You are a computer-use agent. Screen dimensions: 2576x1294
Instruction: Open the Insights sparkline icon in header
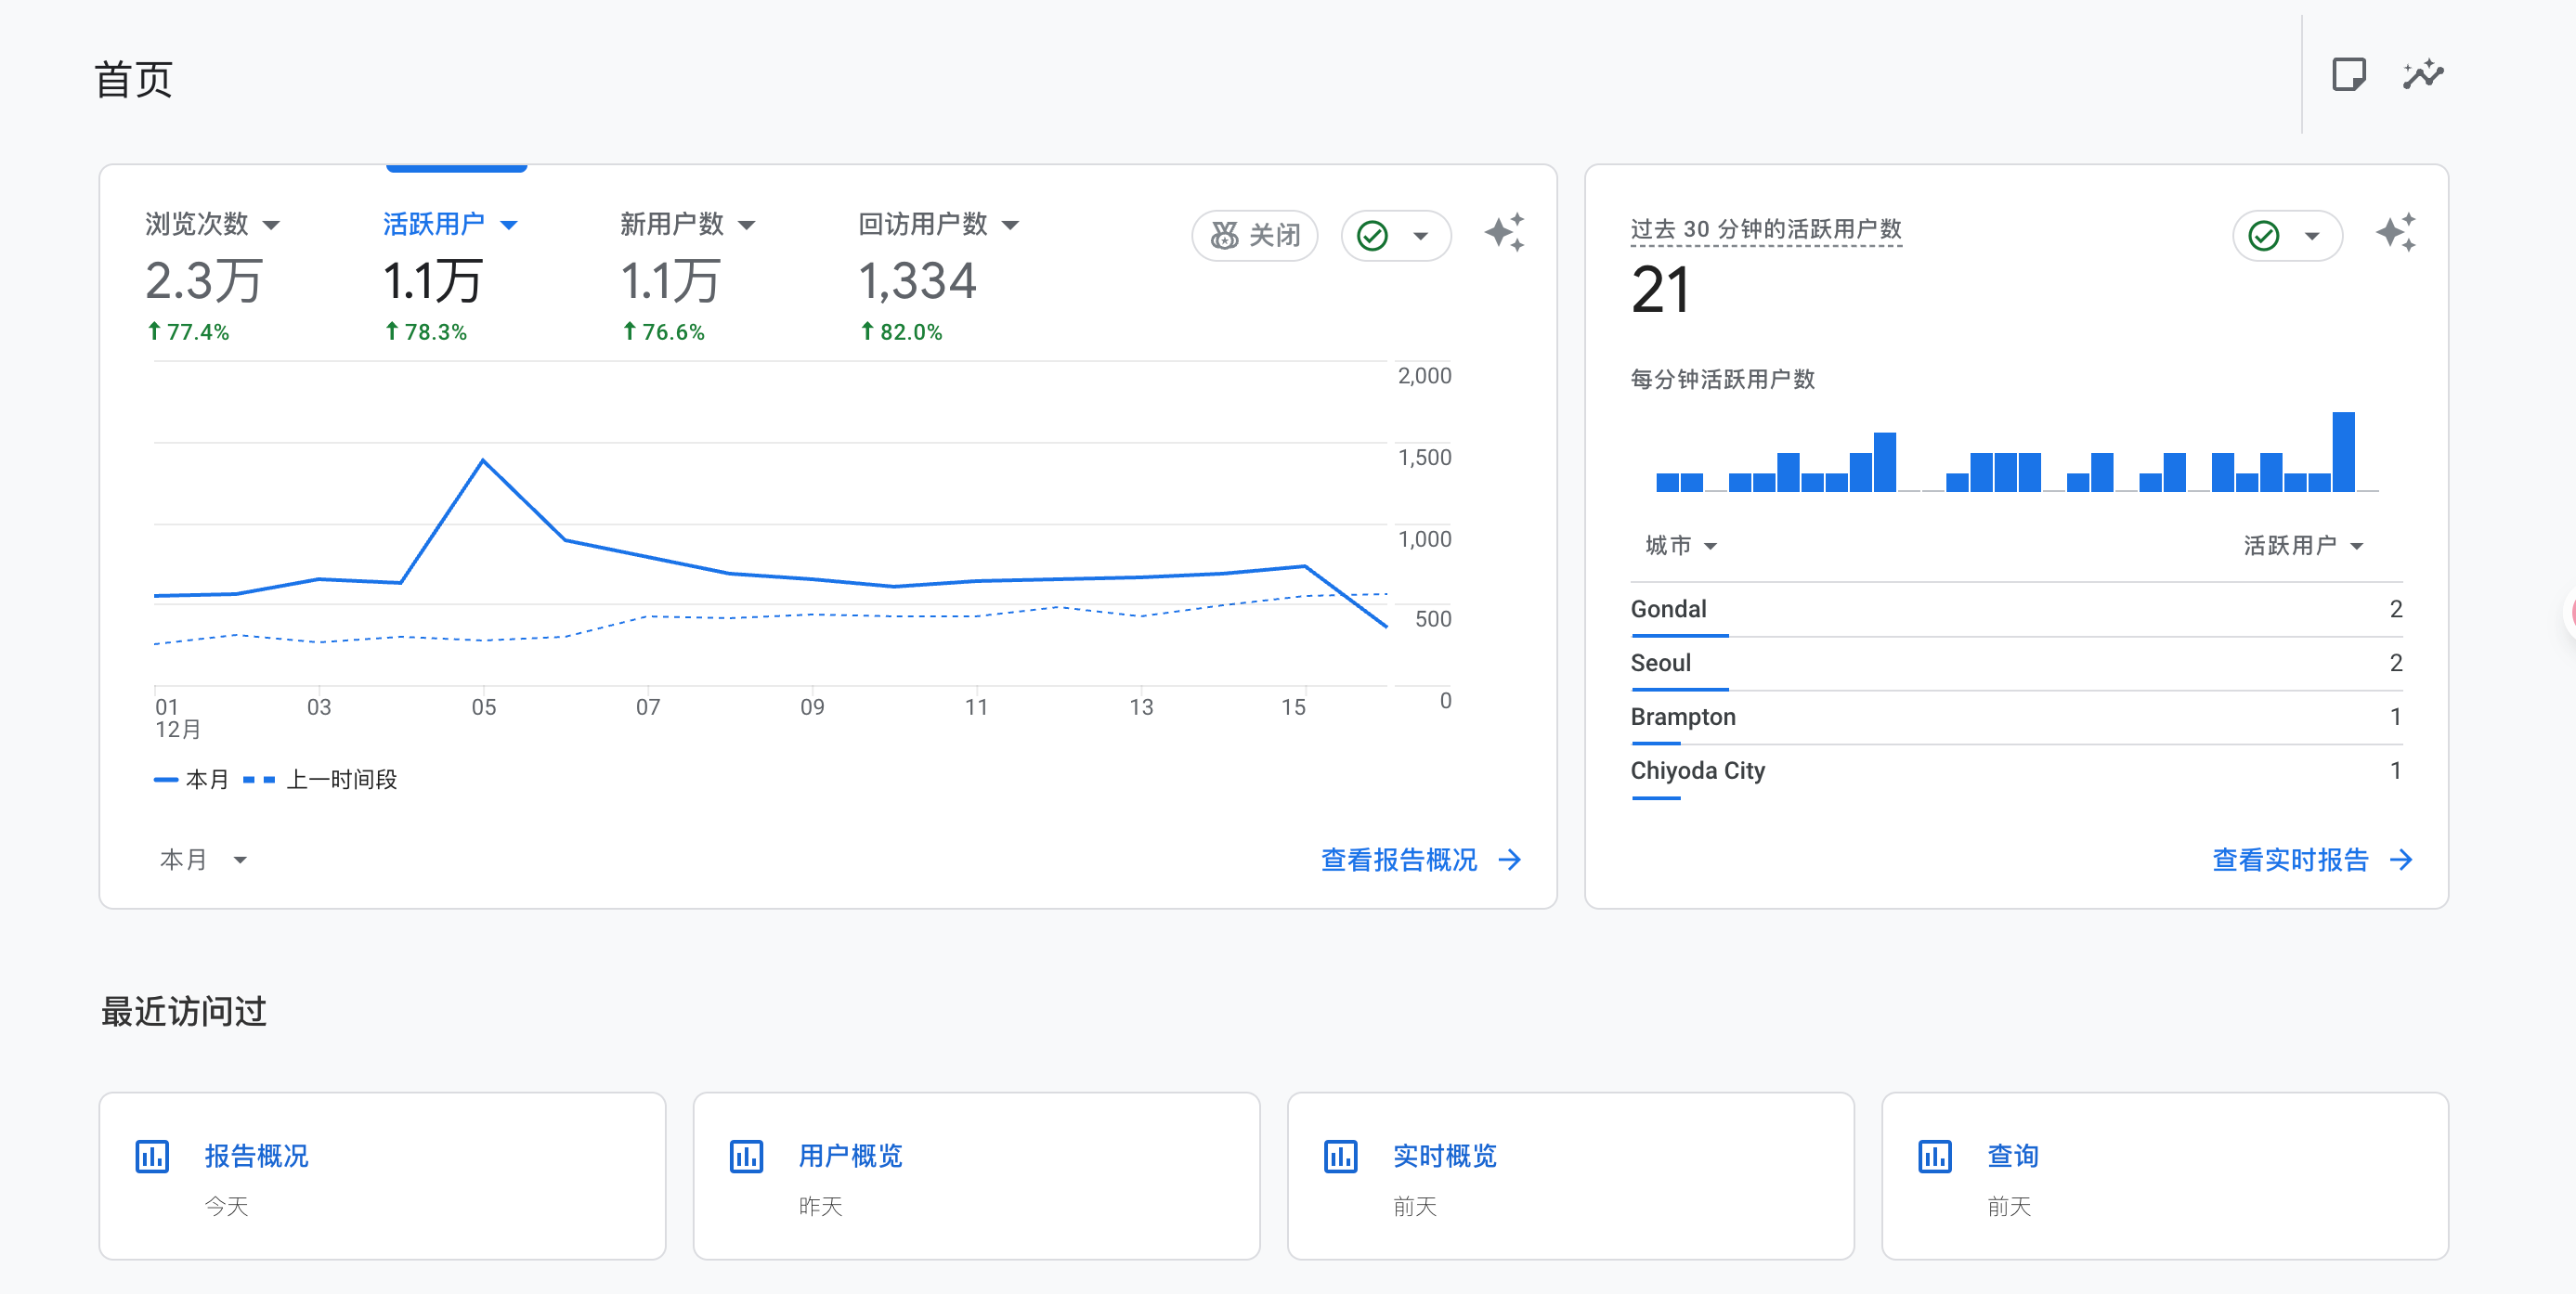(2423, 75)
